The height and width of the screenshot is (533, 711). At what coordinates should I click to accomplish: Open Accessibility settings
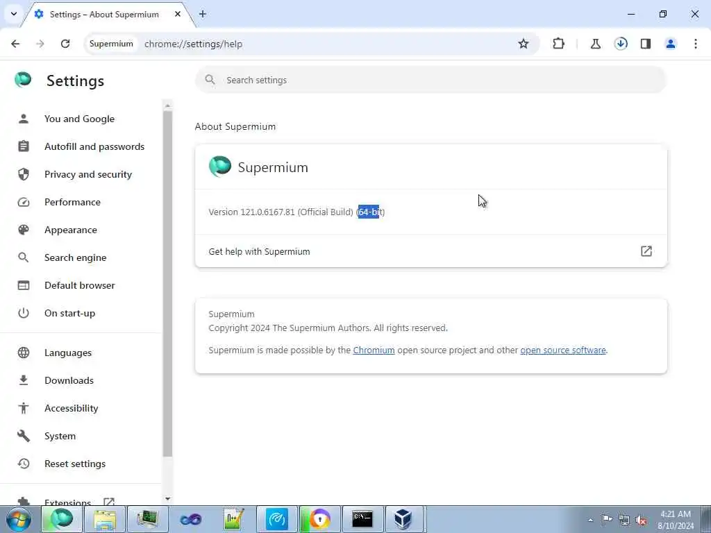pos(81,408)
